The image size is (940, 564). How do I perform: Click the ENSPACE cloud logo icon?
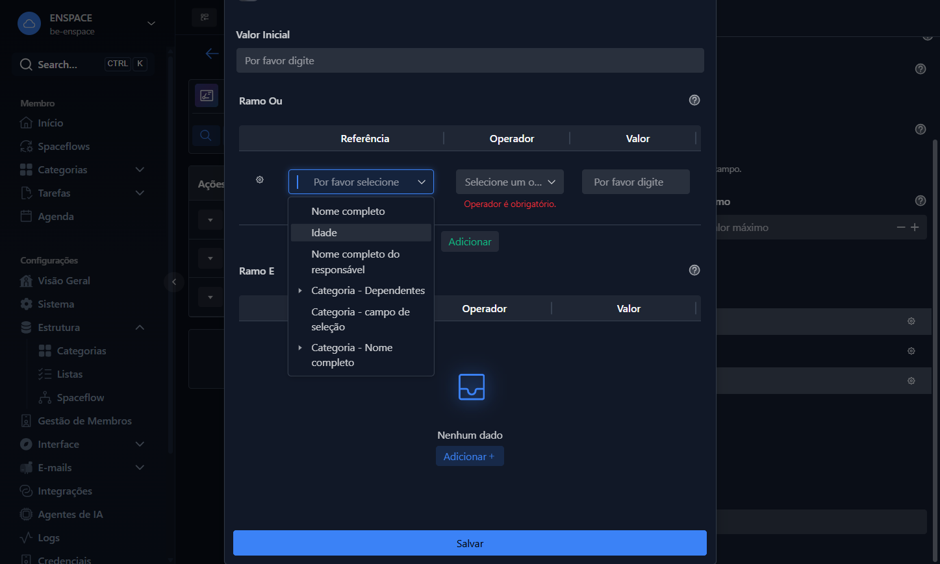[29, 24]
